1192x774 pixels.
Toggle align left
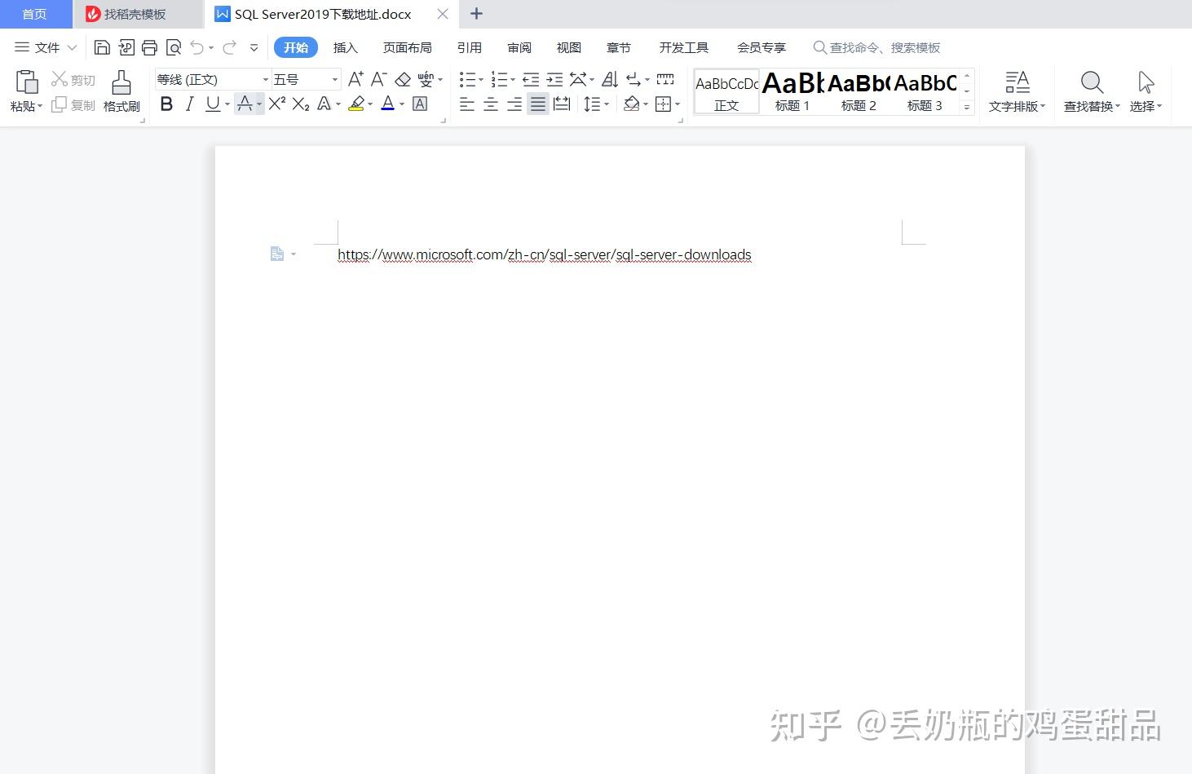[x=467, y=104]
